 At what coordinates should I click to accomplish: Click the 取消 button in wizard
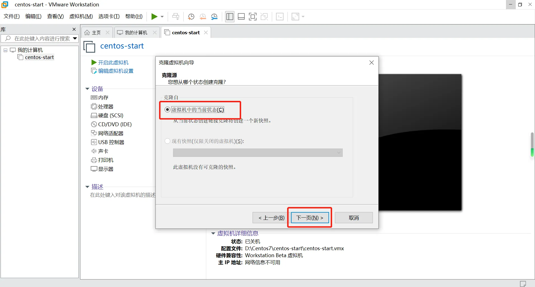click(x=354, y=218)
